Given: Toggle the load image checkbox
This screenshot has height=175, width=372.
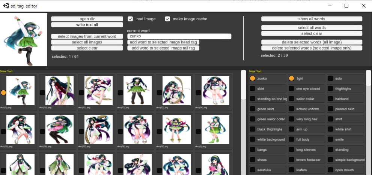Looking at the screenshot, I should [x=130, y=19].
